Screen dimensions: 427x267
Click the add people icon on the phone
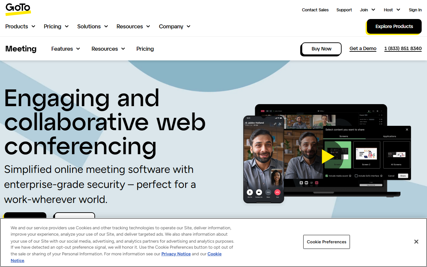coord(280,124)
